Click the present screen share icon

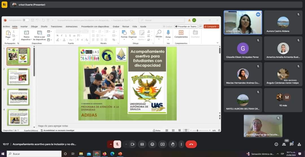tap(162, 144)
